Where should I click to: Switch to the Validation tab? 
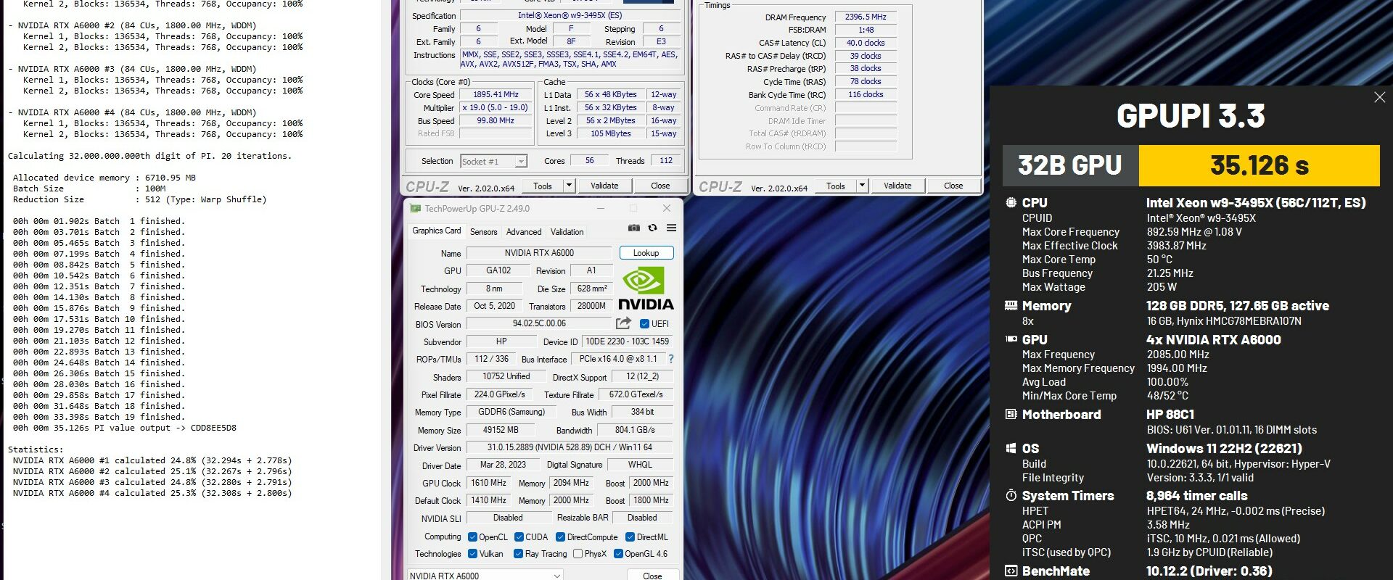567,232
